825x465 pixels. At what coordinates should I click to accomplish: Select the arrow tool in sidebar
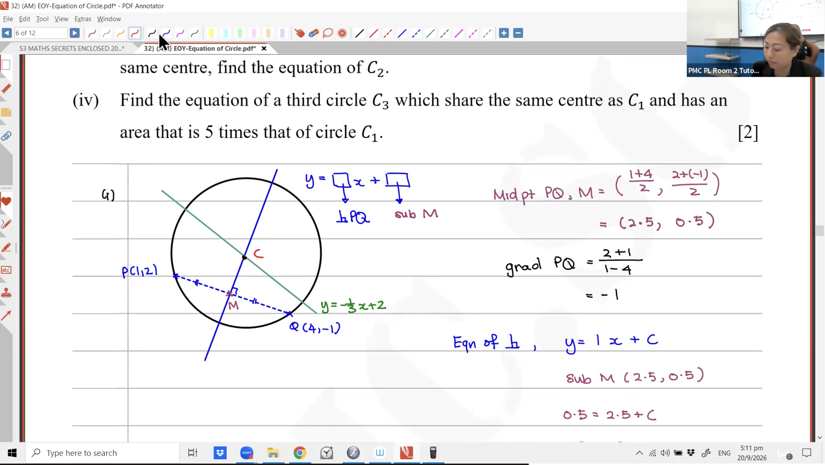click(6, 316)
